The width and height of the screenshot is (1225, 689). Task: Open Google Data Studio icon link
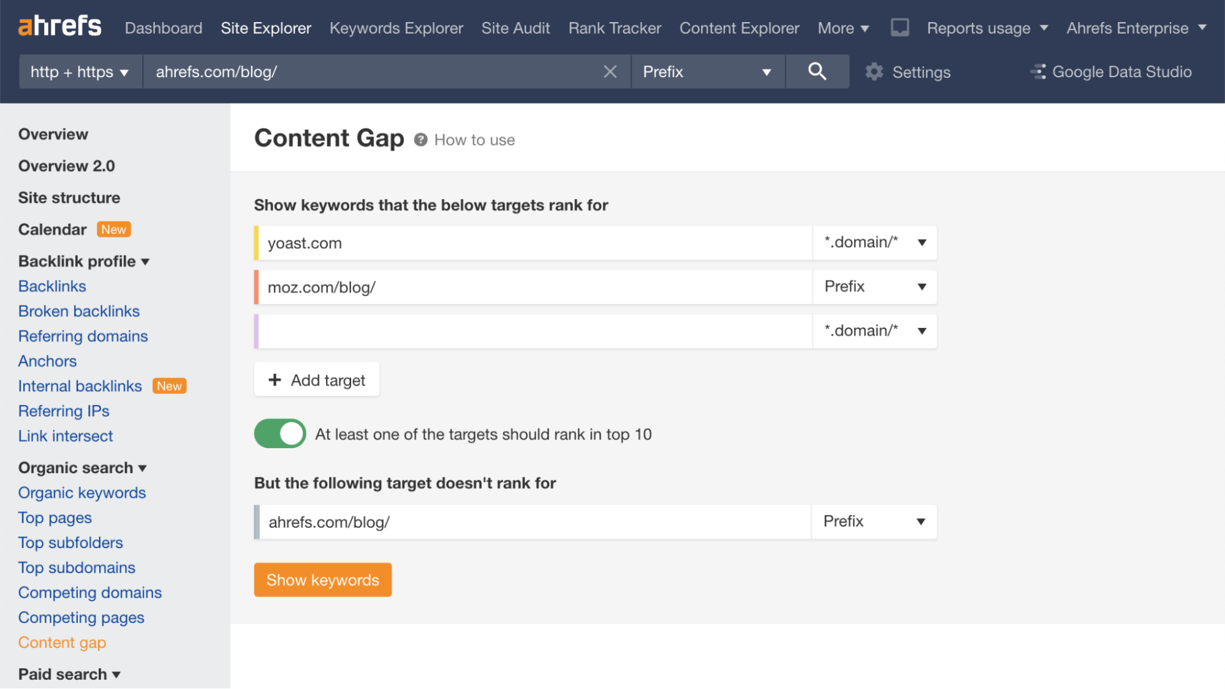point(1038,72)
